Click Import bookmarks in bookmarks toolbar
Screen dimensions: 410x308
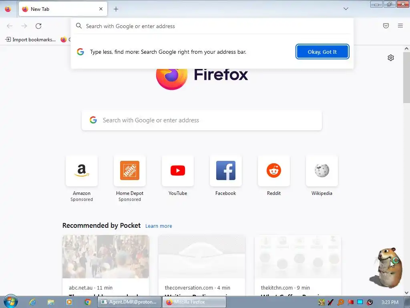30,40
